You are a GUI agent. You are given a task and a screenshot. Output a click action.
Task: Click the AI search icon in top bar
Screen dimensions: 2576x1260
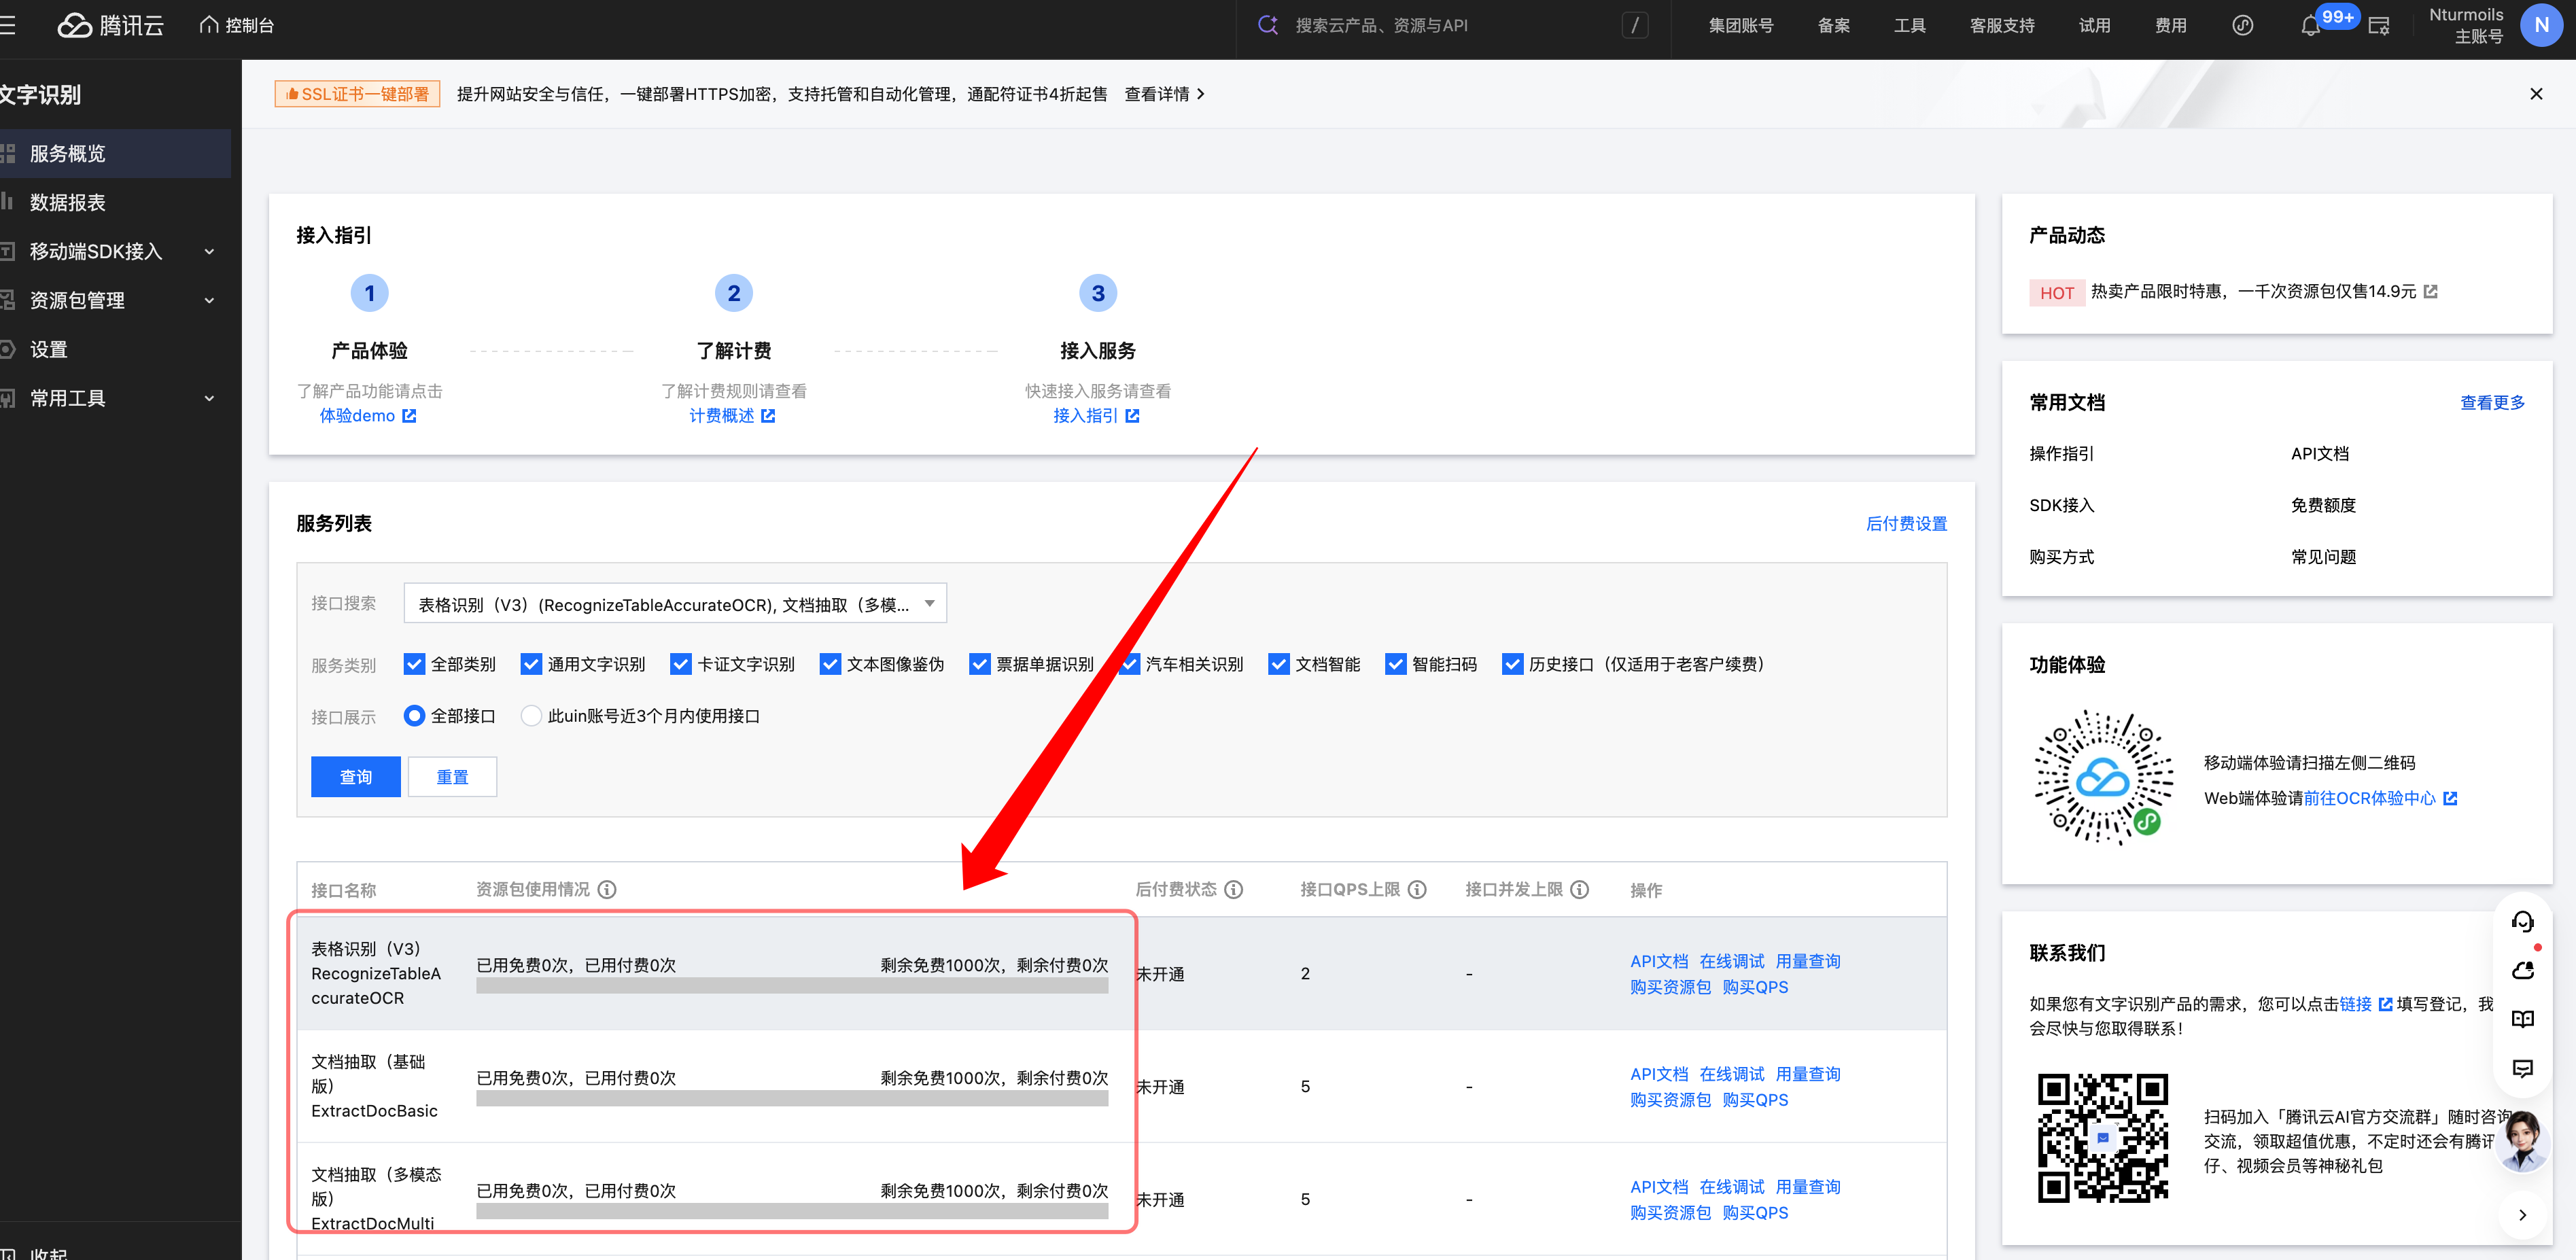coord(1268,25)
